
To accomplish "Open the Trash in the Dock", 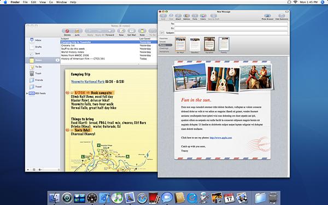I will point(273,198).
